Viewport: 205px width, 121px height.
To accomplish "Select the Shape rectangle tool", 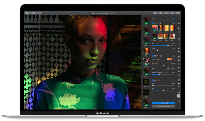I will 179,84.
